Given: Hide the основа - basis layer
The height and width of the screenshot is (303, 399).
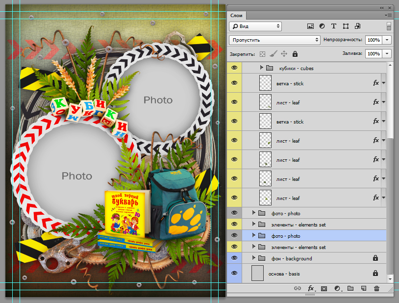Looking at the screenshot, I should click(234, 273).
